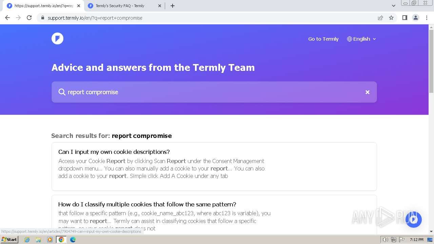Clear the search with the X icon

click(x=367, y=92)
